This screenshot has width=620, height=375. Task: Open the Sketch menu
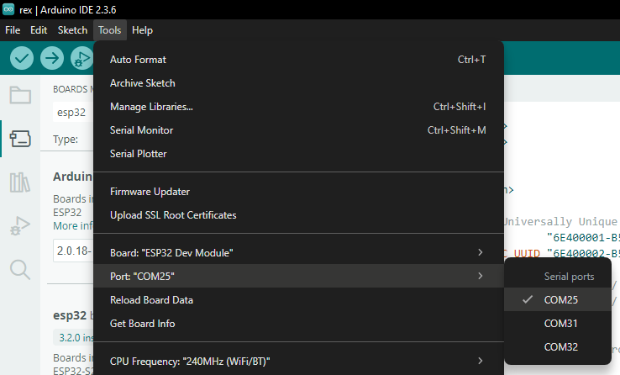tap(72, 30)
